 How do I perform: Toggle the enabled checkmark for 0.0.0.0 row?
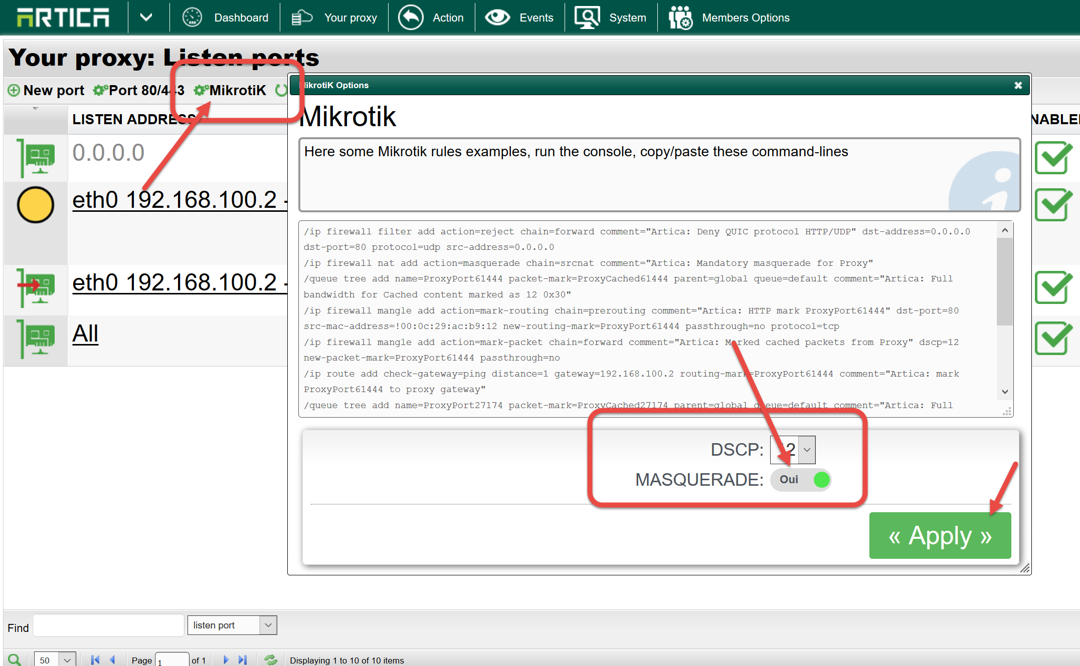(1053, 157)
